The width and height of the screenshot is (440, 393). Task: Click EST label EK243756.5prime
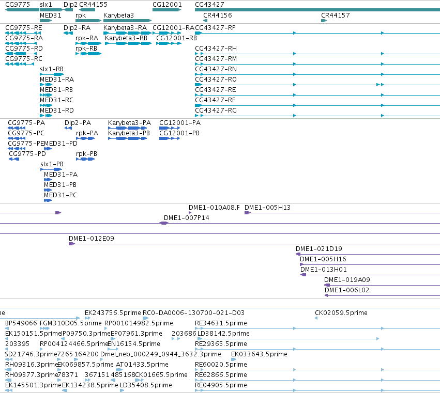113,313
